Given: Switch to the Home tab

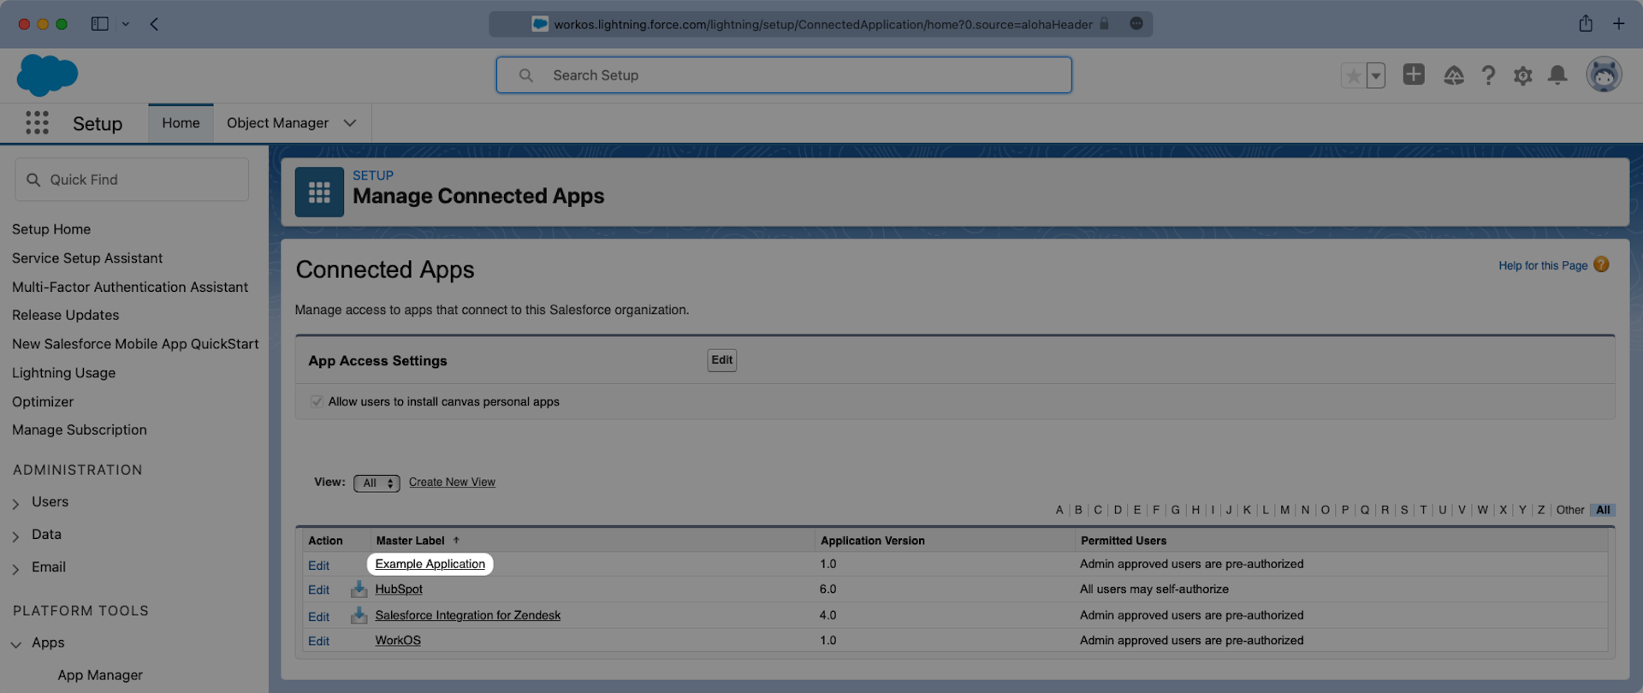Looking at the screenshot, I should click(181, 123).
